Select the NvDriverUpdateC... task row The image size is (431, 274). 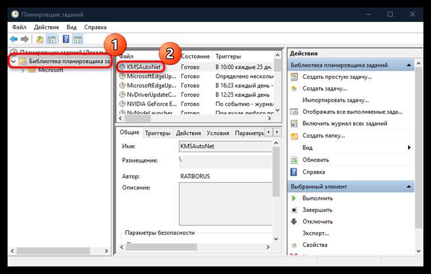pyautogui.click(x=196, y=95)
